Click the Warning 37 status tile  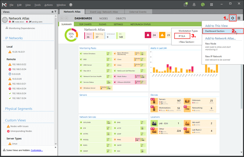point(99,36)
